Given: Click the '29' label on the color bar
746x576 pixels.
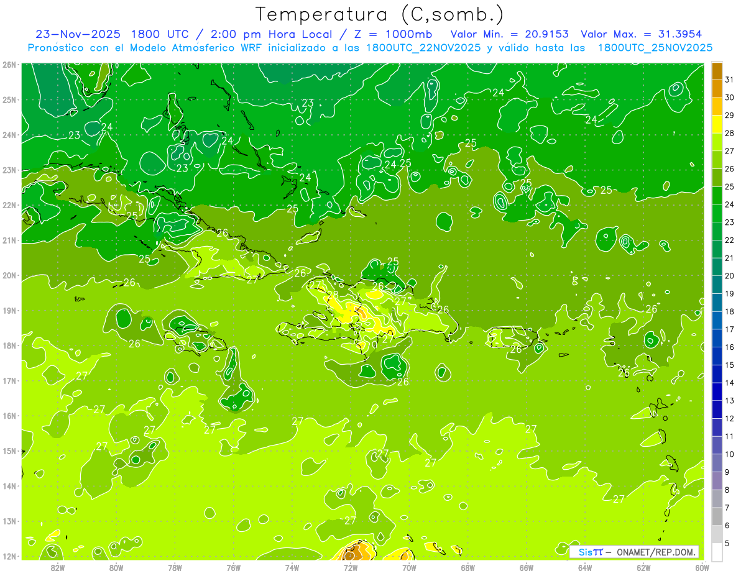Looking at the screenshot, I should [x=729, y=115].
